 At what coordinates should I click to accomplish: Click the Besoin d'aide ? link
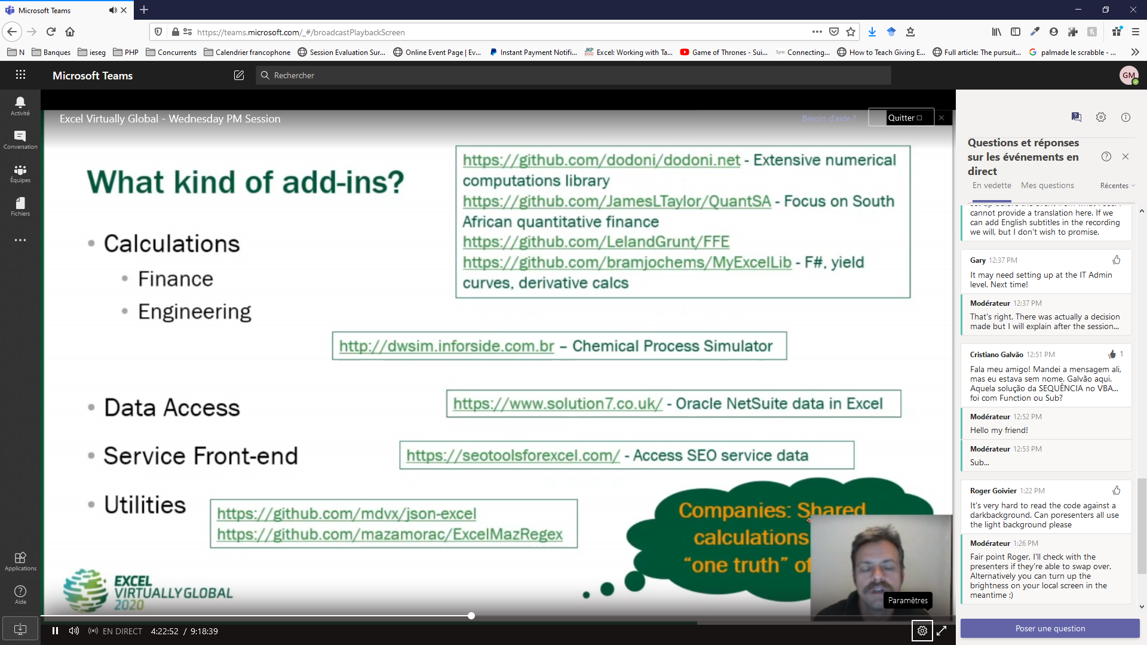point(829,118)
